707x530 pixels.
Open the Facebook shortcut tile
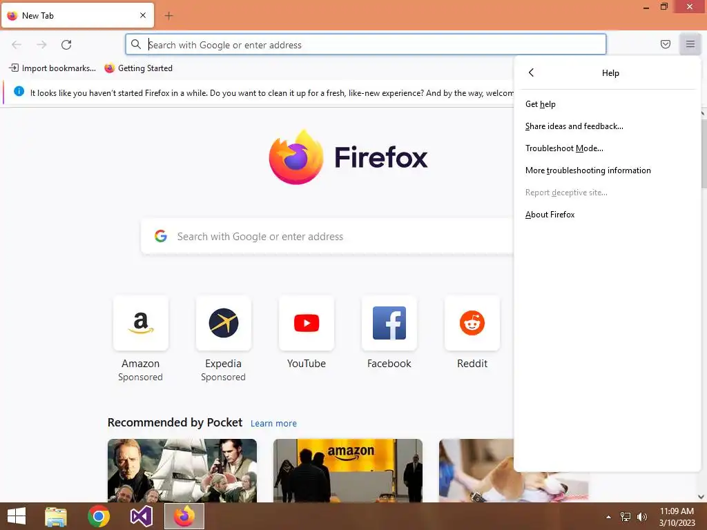pyautogui.click(x=389, y=323)
